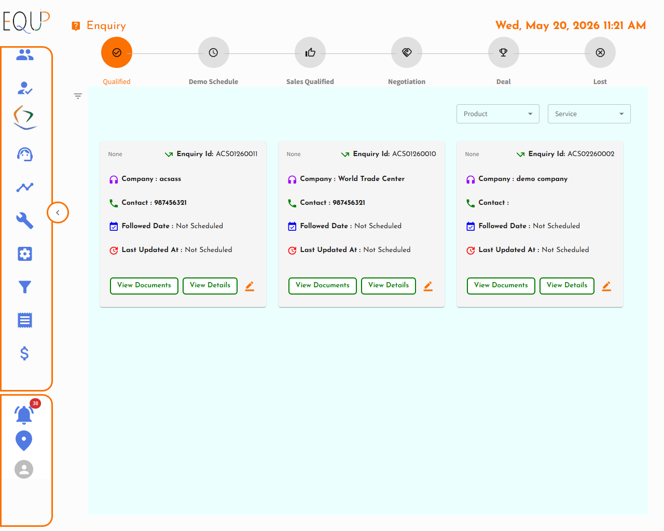Click the filter list icon above cards
Image resolution: width=664 pixels, height=531 pixels.
pos(78,96)
